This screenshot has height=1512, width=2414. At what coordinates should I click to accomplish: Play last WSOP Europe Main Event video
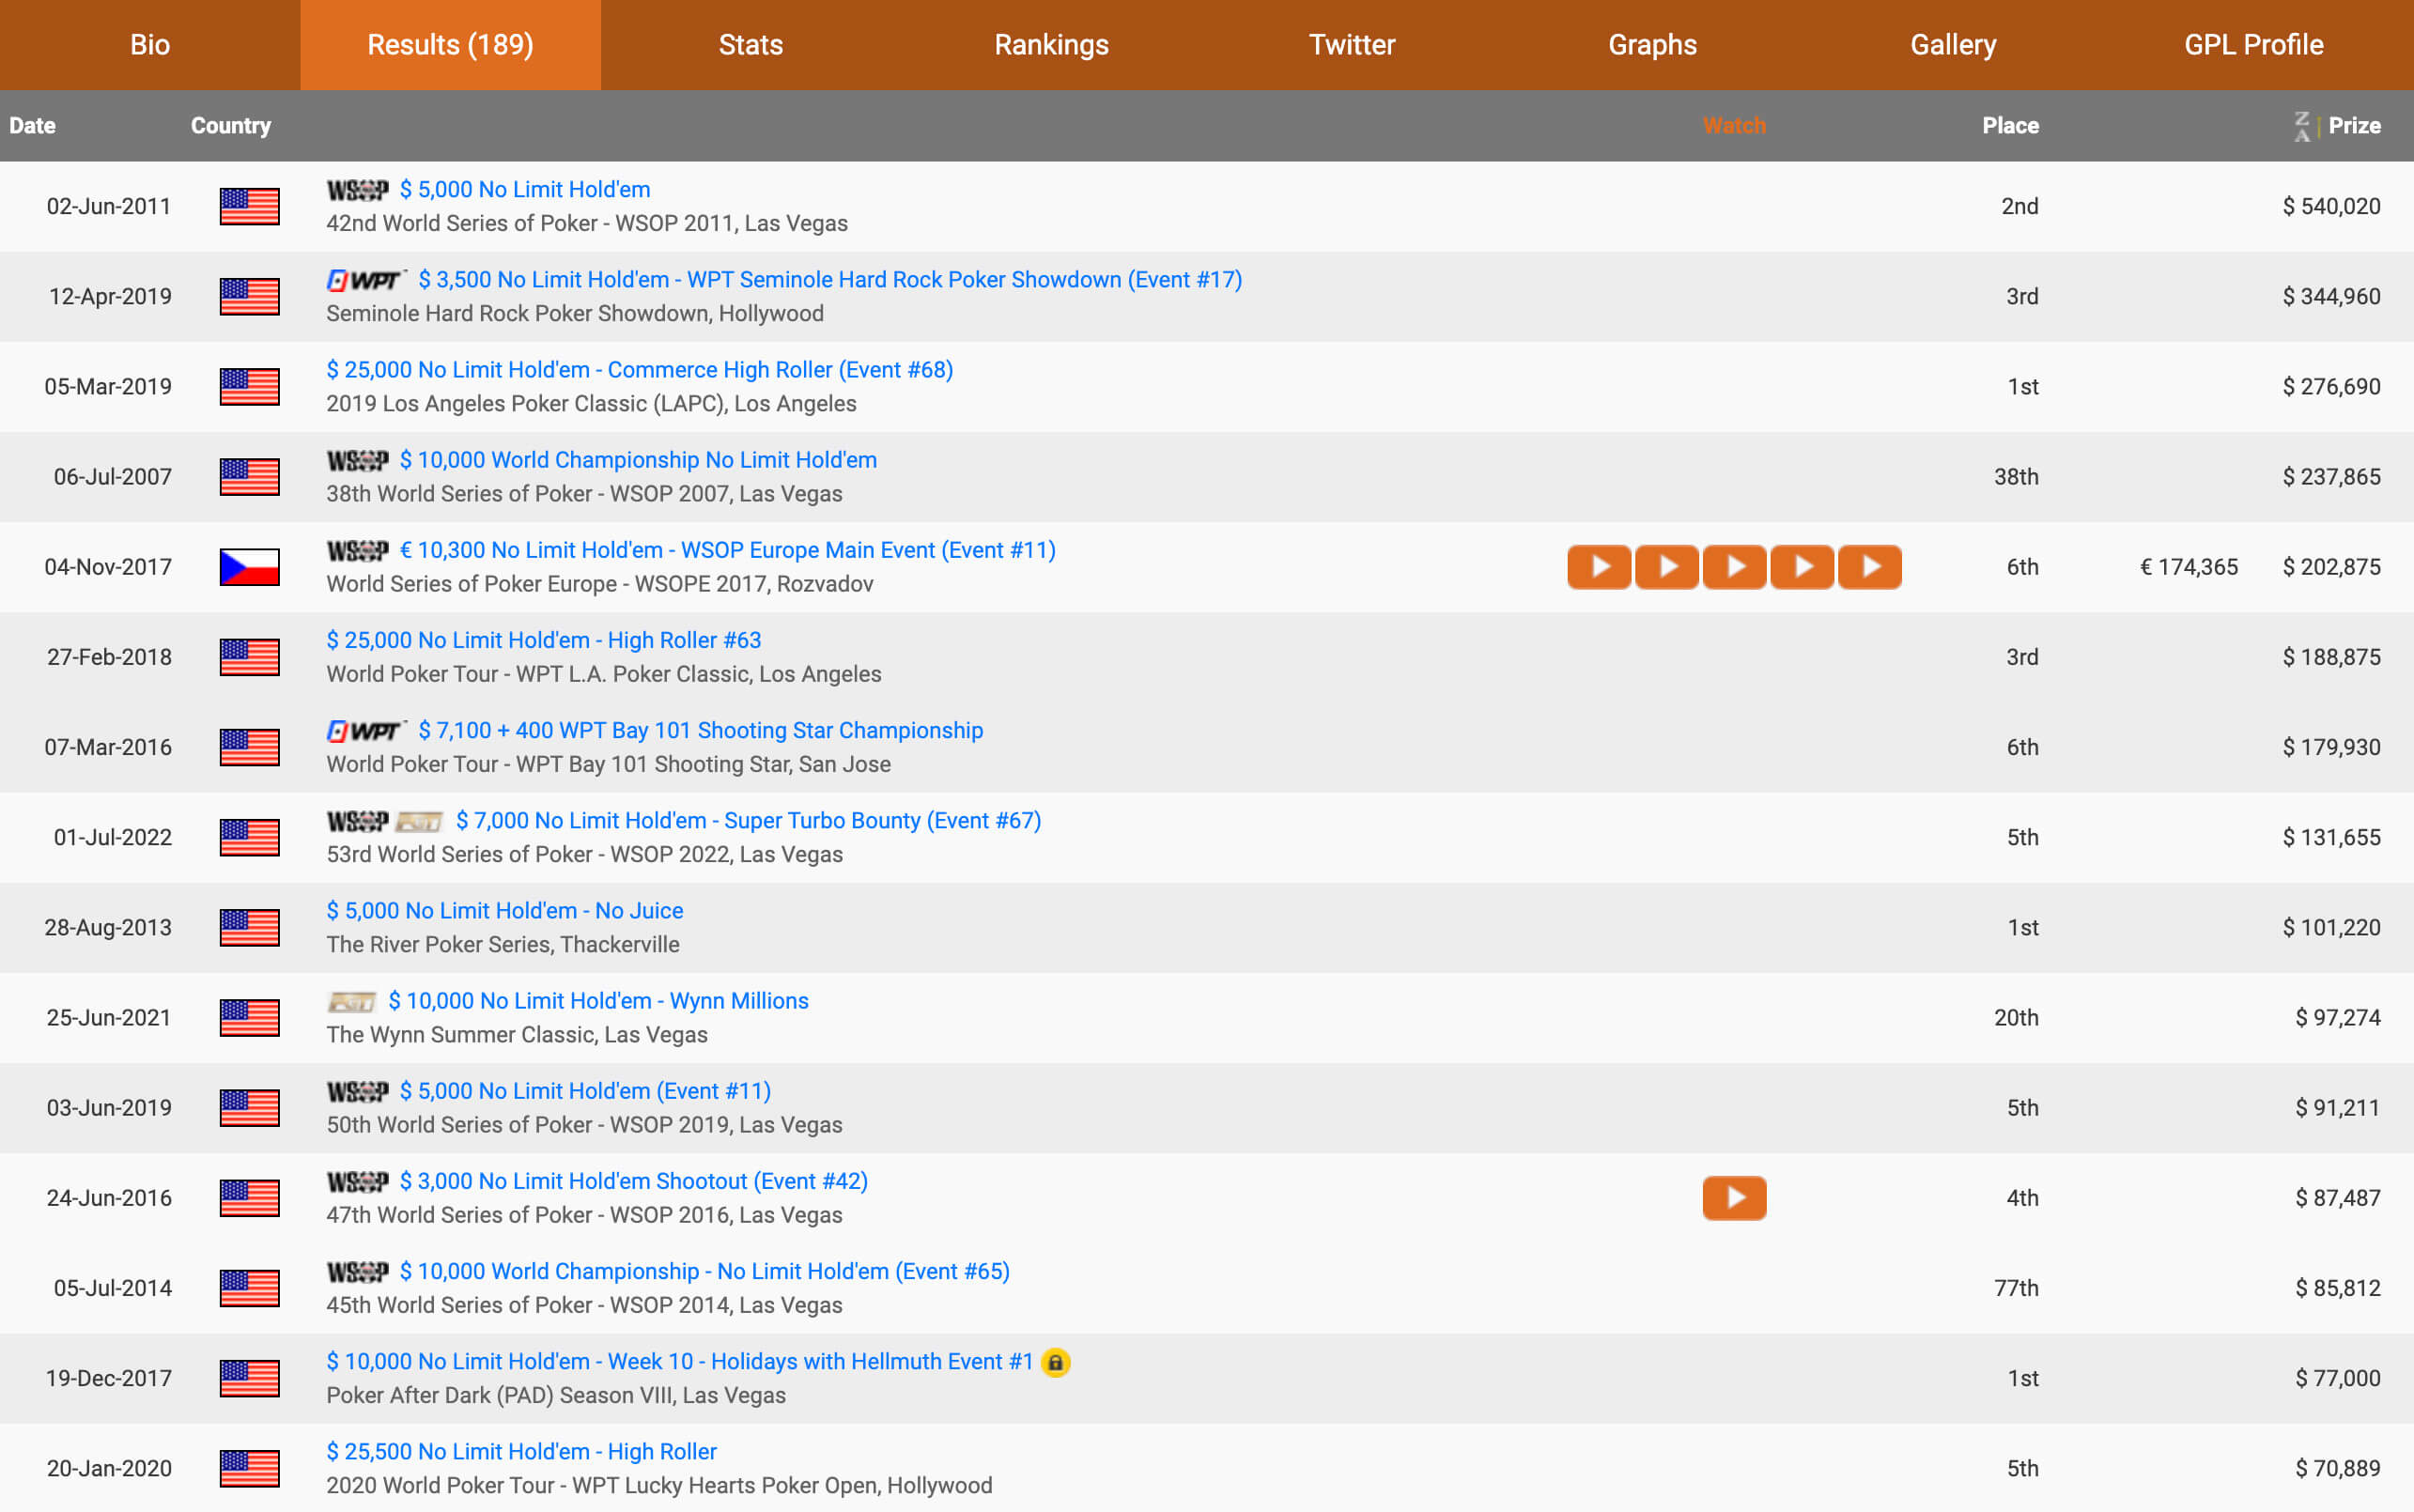pyautogui.click(x=1869, y=567)
